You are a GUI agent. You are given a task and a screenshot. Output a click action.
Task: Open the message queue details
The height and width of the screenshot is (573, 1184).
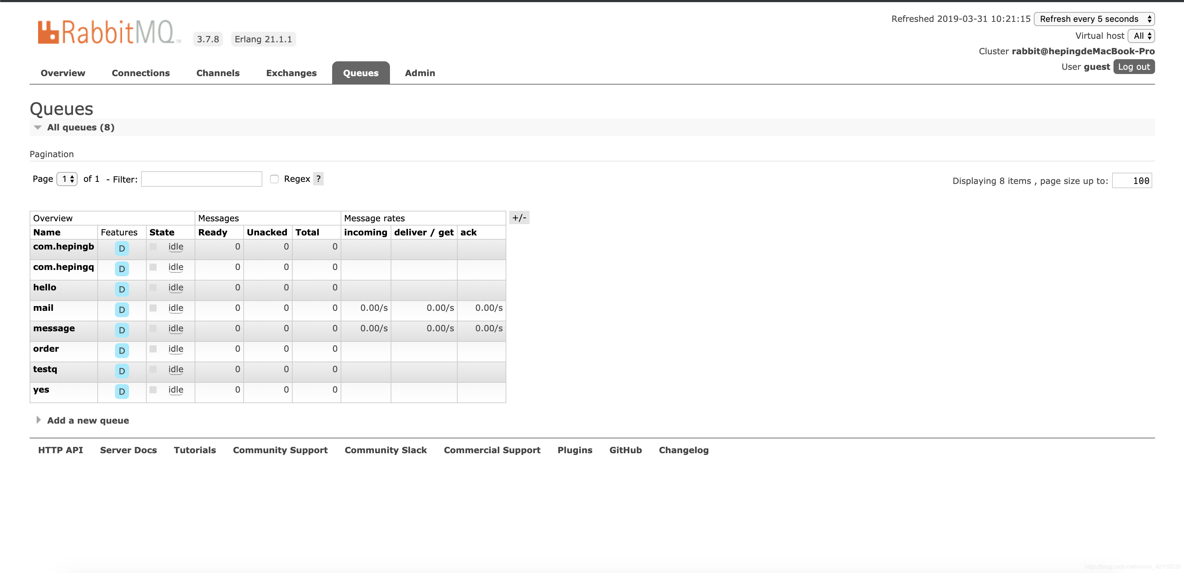(54, 328)
